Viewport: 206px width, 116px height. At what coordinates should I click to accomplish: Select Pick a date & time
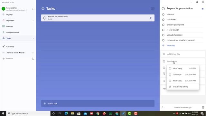pos(183,87)
